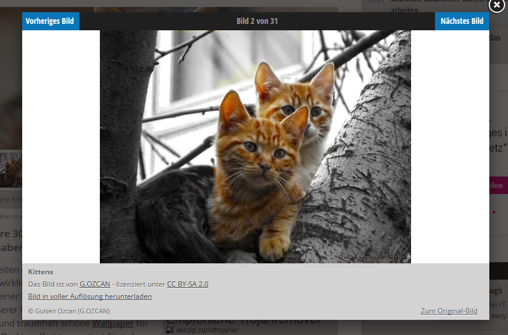Open the CC BY-SA 2.0 license link

click(x=187, y=284)
